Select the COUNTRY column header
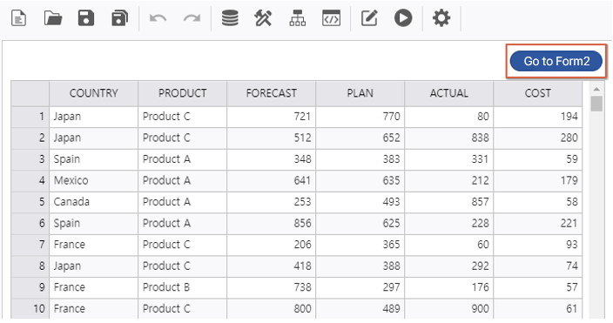Viewport: 613px width, 323px height. (x=94, y=93)
